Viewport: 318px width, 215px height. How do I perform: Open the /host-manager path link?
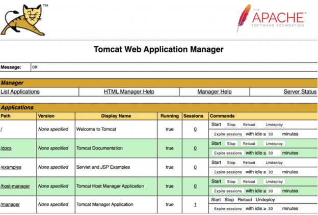[15, 186]
